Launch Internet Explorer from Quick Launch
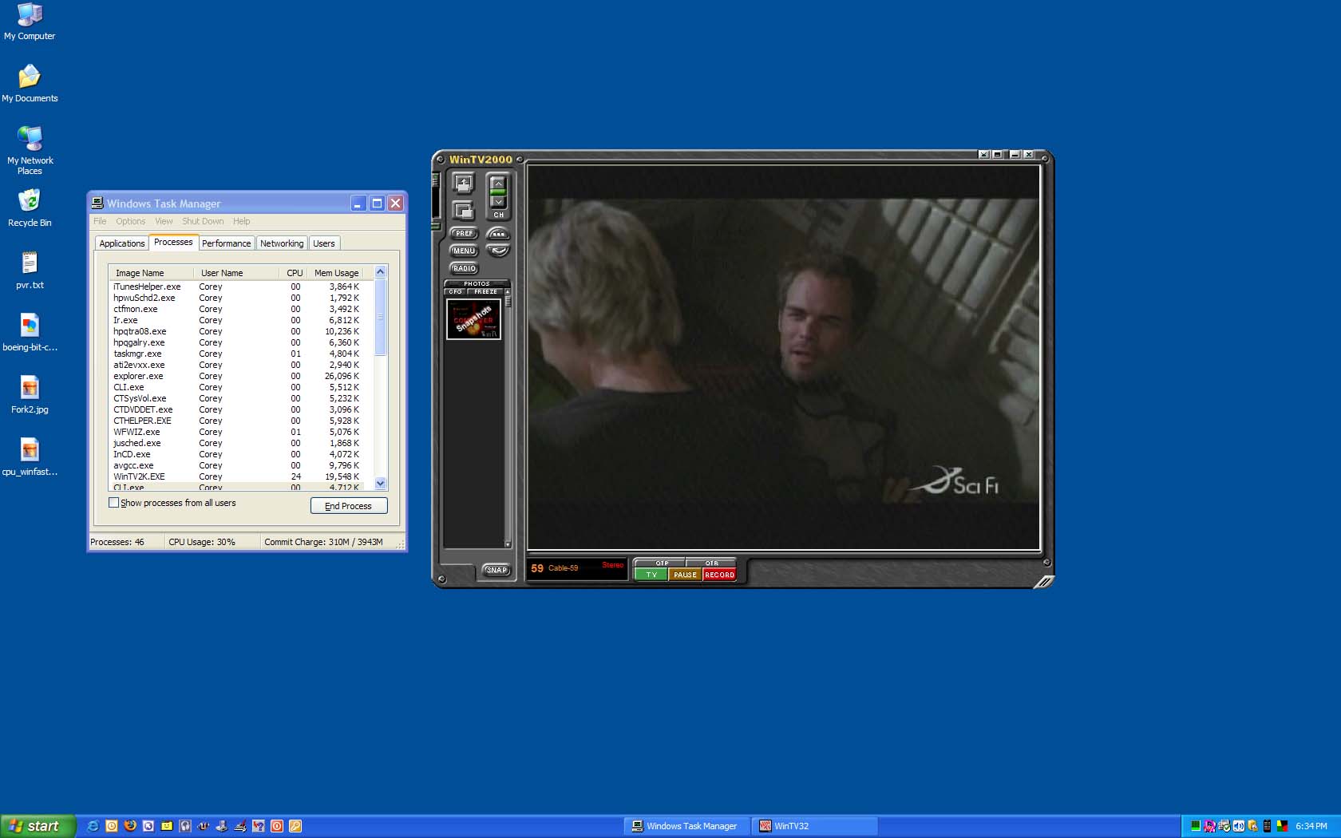The height and width of the screenshot is (838, 1341). tap(93, 826)
